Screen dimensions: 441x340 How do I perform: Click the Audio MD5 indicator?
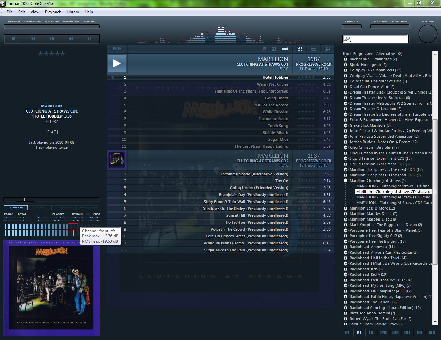(64, 208)
